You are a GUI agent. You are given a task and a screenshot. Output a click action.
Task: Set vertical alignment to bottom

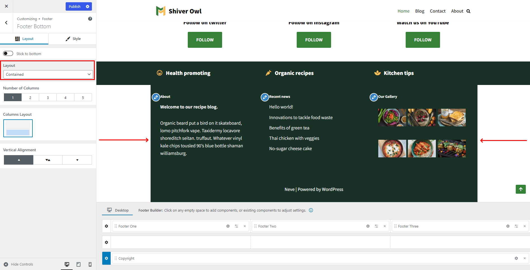77,160
